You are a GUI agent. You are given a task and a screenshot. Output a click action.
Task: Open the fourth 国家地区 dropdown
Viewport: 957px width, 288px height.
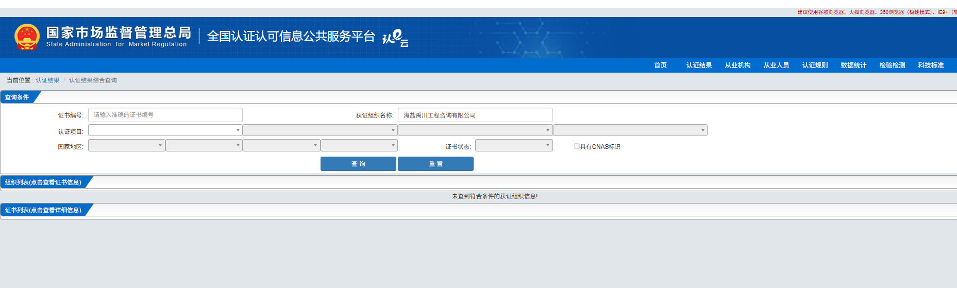(359, 145)
